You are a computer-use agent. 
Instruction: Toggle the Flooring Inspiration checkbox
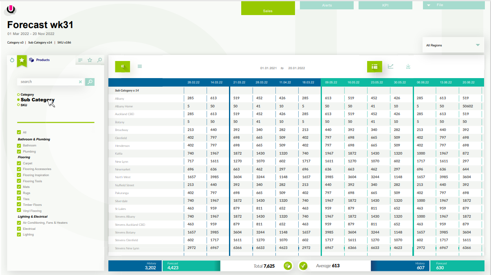(x=19, y=175)
